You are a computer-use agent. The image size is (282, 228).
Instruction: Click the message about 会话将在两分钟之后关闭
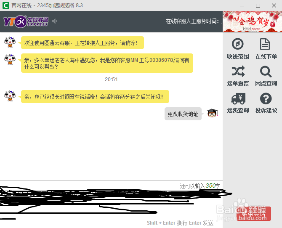(95, 97)
